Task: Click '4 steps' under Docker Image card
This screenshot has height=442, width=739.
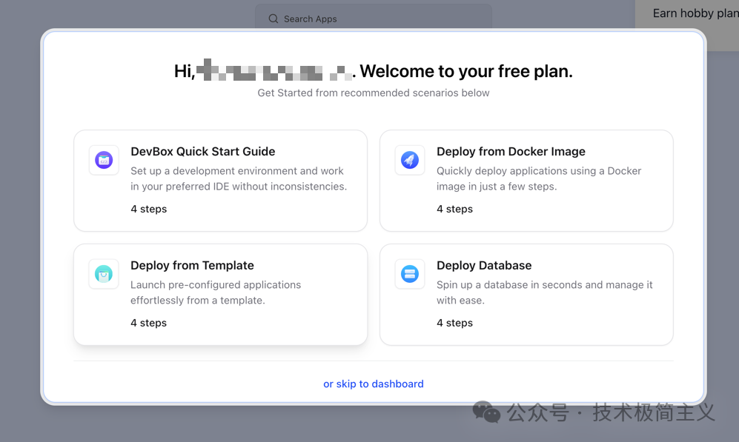Action: pos(454,209)
